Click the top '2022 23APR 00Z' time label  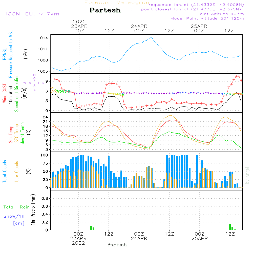[79, 26]
